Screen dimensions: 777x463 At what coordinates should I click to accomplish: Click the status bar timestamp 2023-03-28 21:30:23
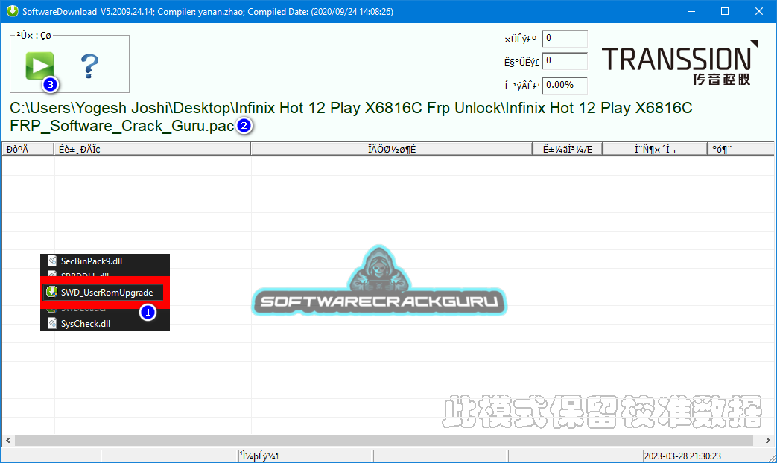coord(682,456)
